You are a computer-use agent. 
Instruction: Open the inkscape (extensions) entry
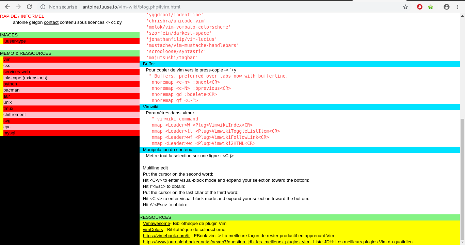(x=25, y=78)
